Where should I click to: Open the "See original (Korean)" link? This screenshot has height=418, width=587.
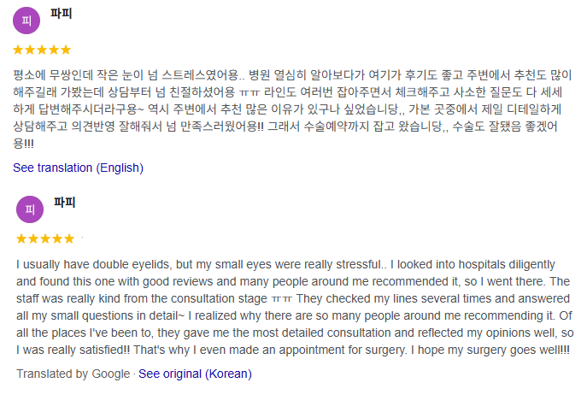point(195,374)
